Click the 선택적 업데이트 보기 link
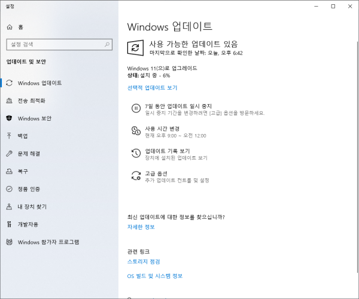This screenshot has height=299, width=359. point(152,88)
